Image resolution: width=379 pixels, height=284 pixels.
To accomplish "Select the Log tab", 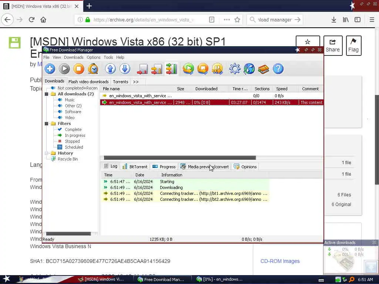I will [110, 166].
